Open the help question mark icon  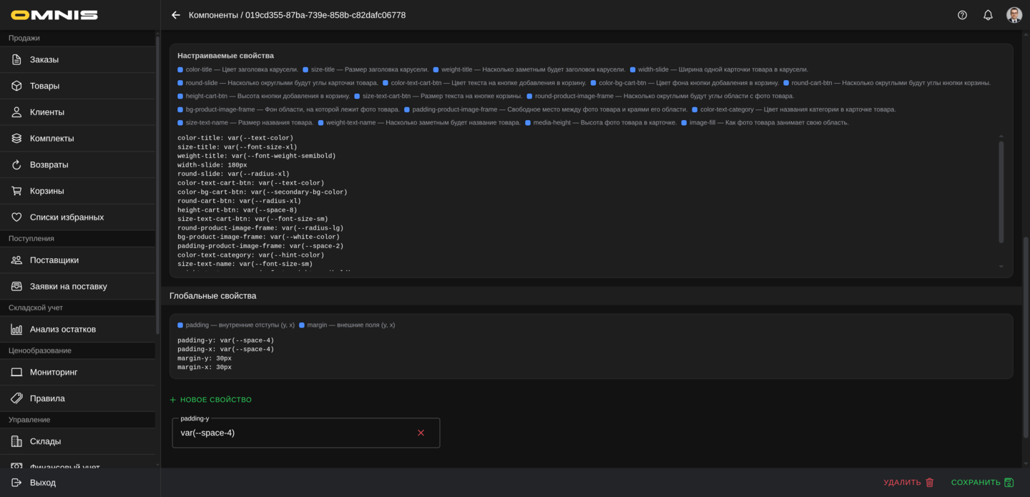click(x=962, y=15)
